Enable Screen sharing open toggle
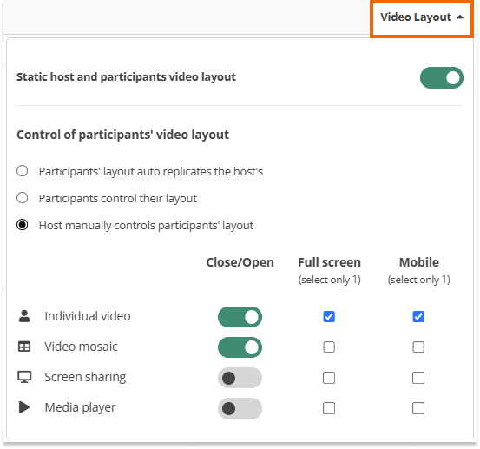 240,378
